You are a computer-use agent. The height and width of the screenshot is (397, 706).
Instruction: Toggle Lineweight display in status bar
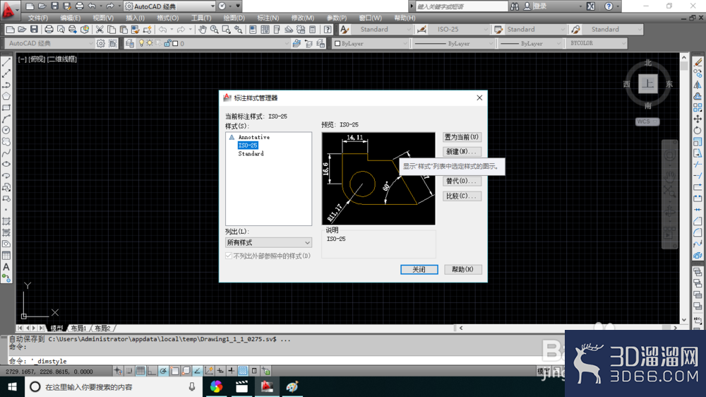[x=232, y=371]
